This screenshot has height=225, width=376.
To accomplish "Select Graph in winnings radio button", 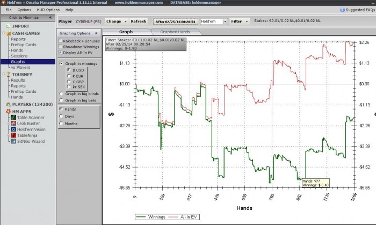I will [61, 63].
